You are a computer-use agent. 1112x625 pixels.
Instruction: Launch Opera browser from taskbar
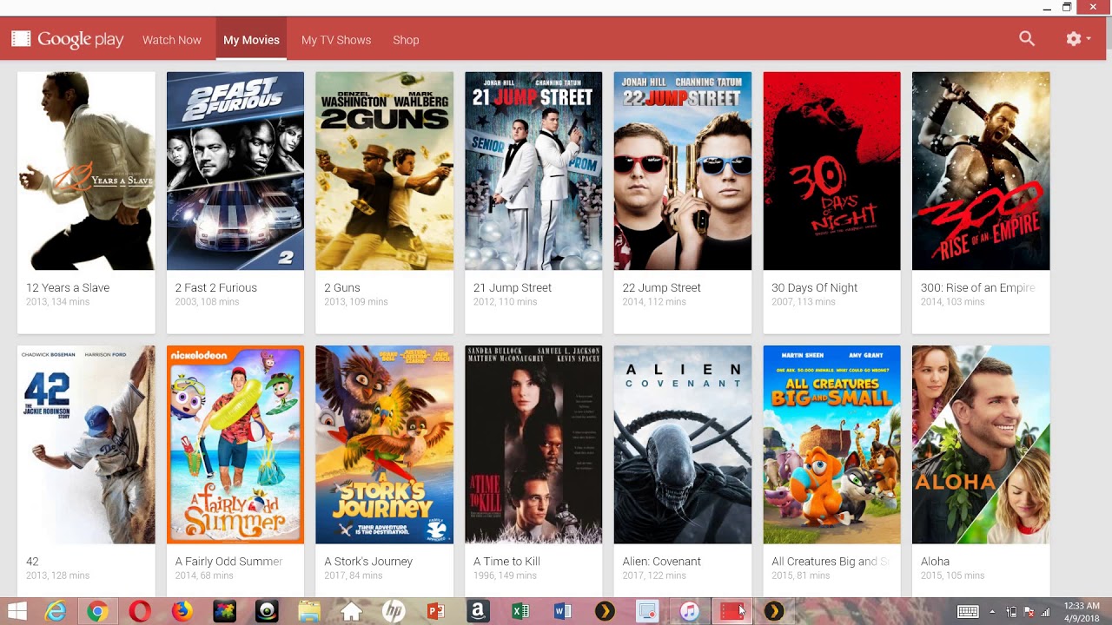click(140, 612)
